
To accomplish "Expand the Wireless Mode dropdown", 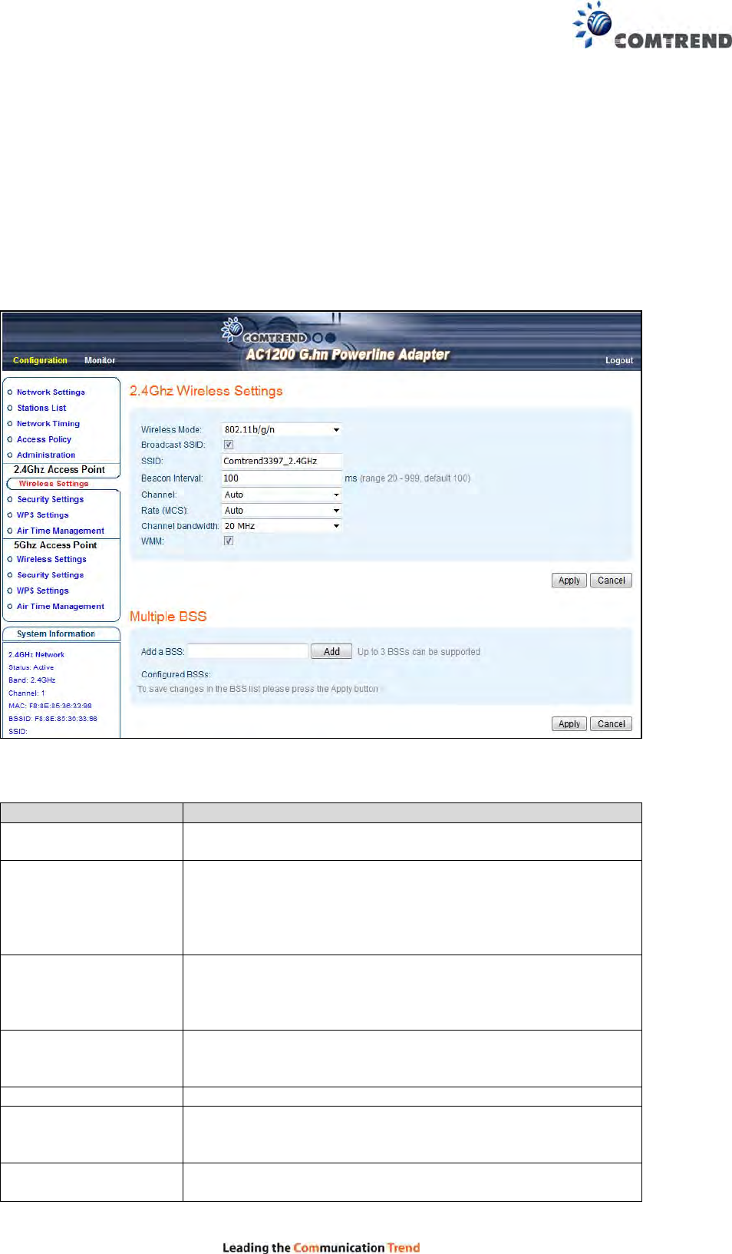I will pos(282,430).
